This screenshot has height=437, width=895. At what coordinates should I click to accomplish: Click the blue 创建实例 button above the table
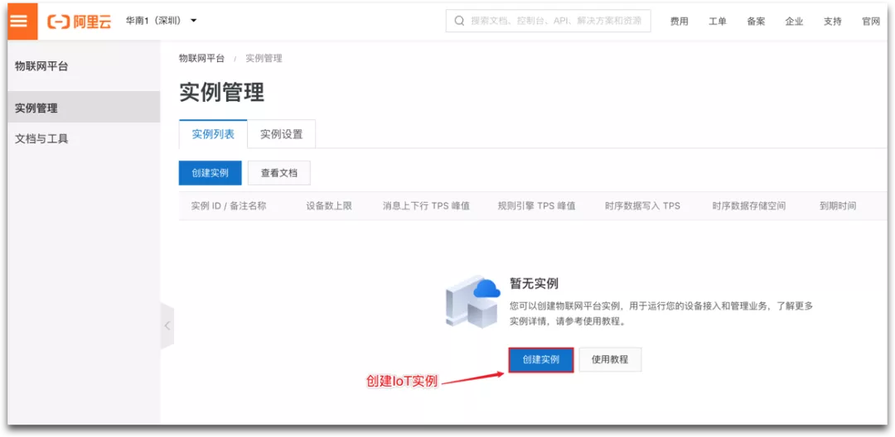point(210,173)
